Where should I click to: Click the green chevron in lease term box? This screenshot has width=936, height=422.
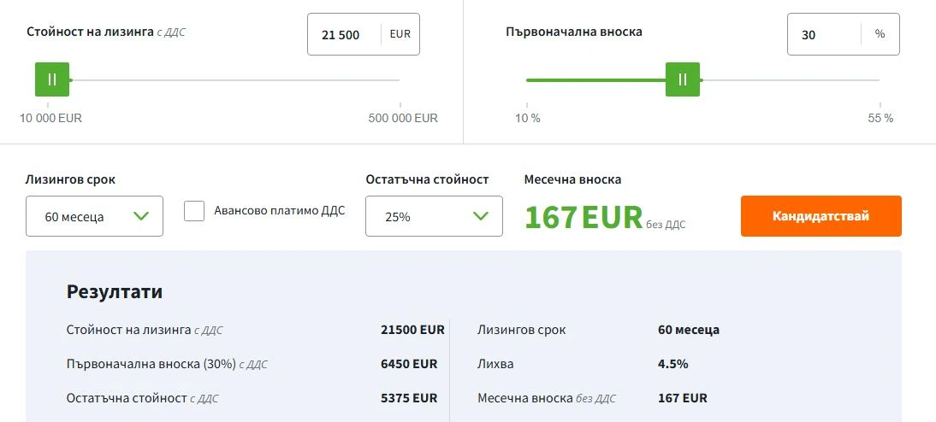tap(141, 215)
